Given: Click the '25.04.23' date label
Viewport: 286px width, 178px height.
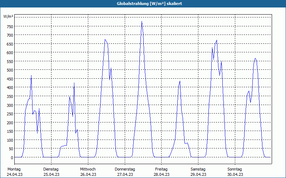Looking at the screenshot, I should point(51,174).
